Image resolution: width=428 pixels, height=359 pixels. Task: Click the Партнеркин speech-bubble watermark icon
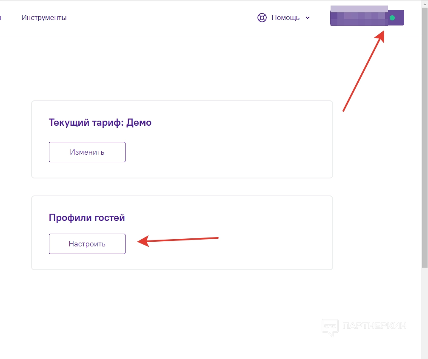click(330, 328)
